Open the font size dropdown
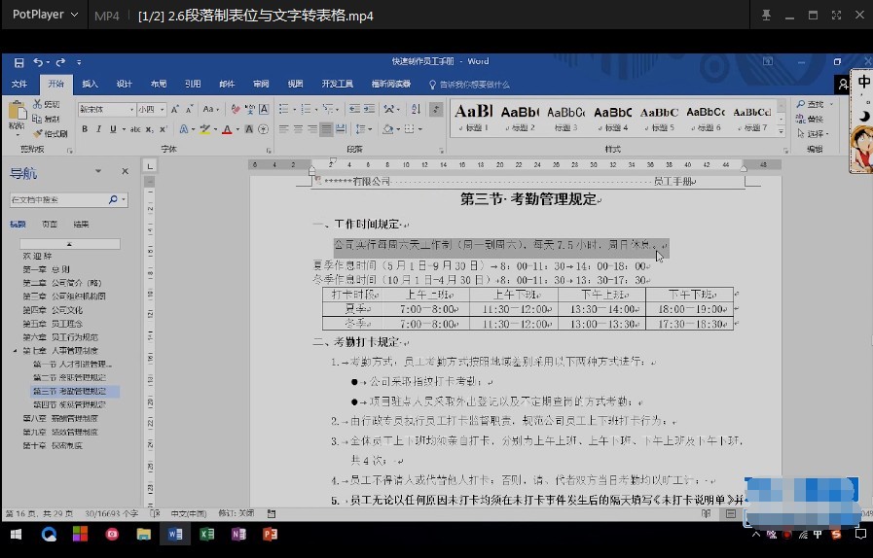Viewport: 873px width, 558px height. pyautogui.click(x=162, y=110)
